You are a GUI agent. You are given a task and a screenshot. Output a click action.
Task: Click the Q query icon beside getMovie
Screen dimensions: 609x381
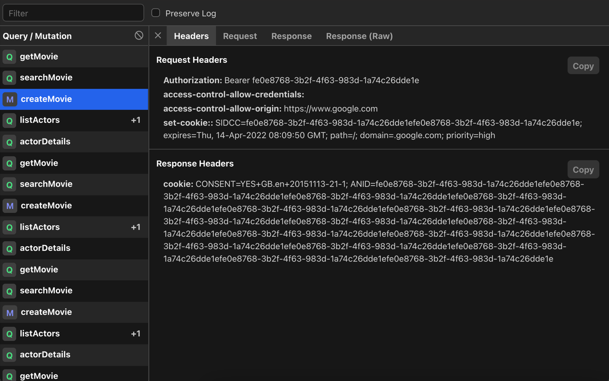[9, 56]
